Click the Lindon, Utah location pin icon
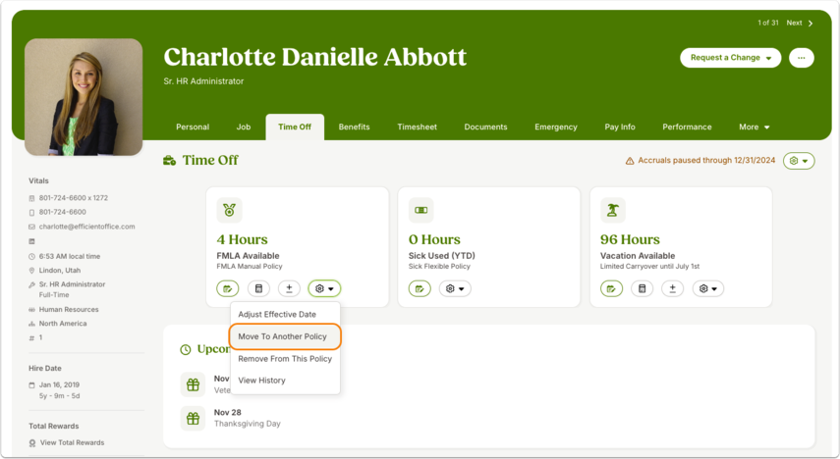Image resolution: width=840 pixels, height=459 pixels. point(31,271)
